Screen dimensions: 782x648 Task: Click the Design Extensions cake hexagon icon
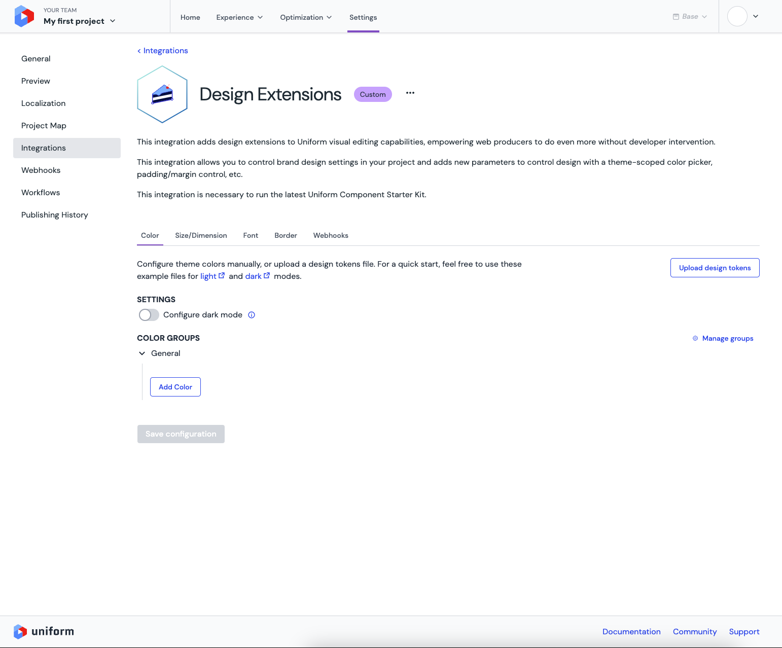(x=162, y=94)
